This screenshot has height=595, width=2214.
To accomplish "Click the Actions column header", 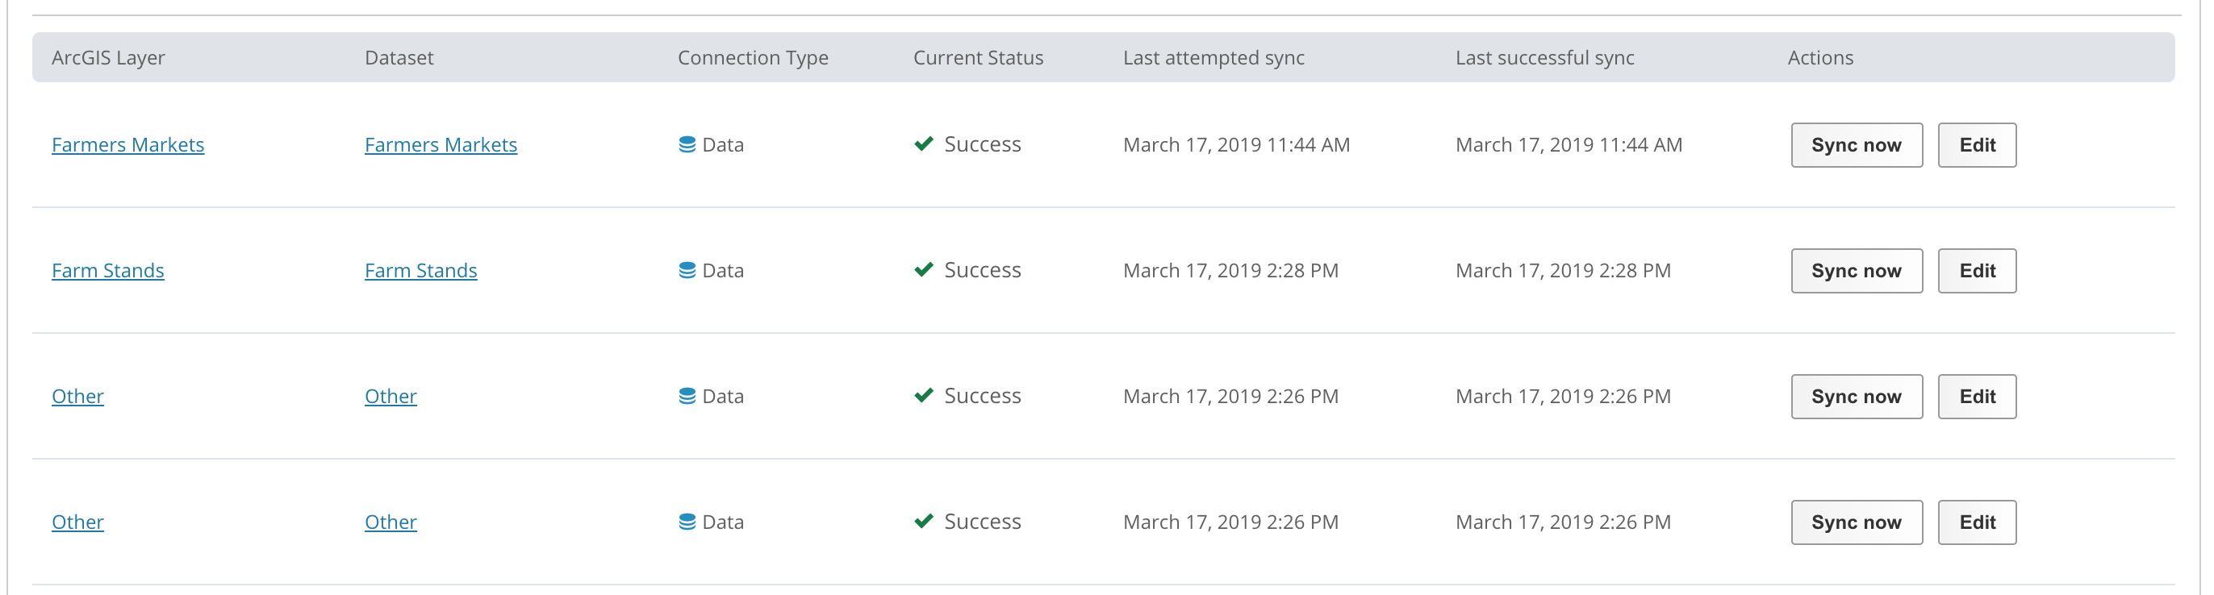I will 1820,57.
